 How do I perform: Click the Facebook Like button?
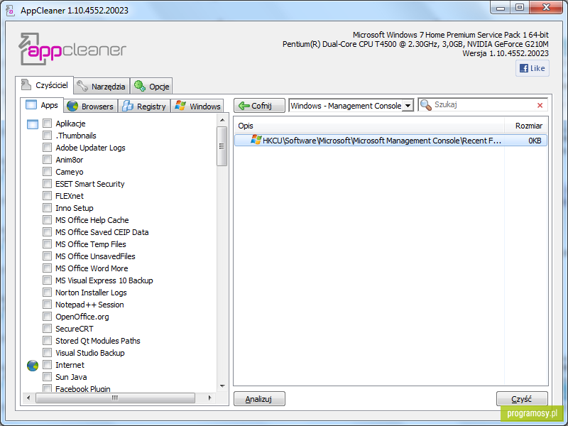point(532,68)
